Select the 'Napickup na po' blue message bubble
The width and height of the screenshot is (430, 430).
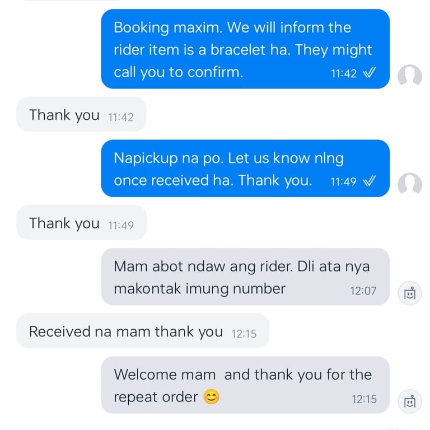tap(245, 169)
